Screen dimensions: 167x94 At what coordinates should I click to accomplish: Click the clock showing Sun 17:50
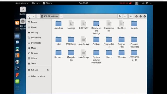pos(83,3)
